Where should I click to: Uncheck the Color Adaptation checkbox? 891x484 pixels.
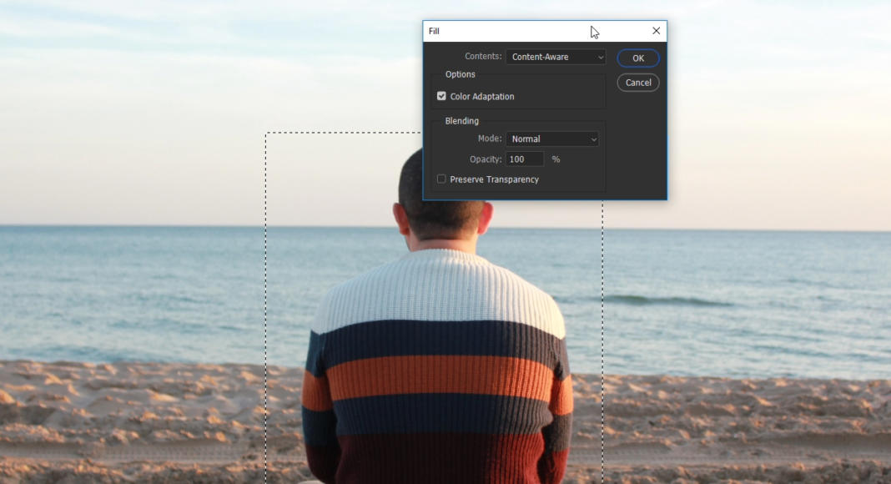pos(441,96)
